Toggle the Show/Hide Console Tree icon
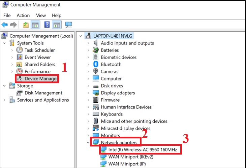The height and width of the screenshot is (168, 246). coord(35,25)
